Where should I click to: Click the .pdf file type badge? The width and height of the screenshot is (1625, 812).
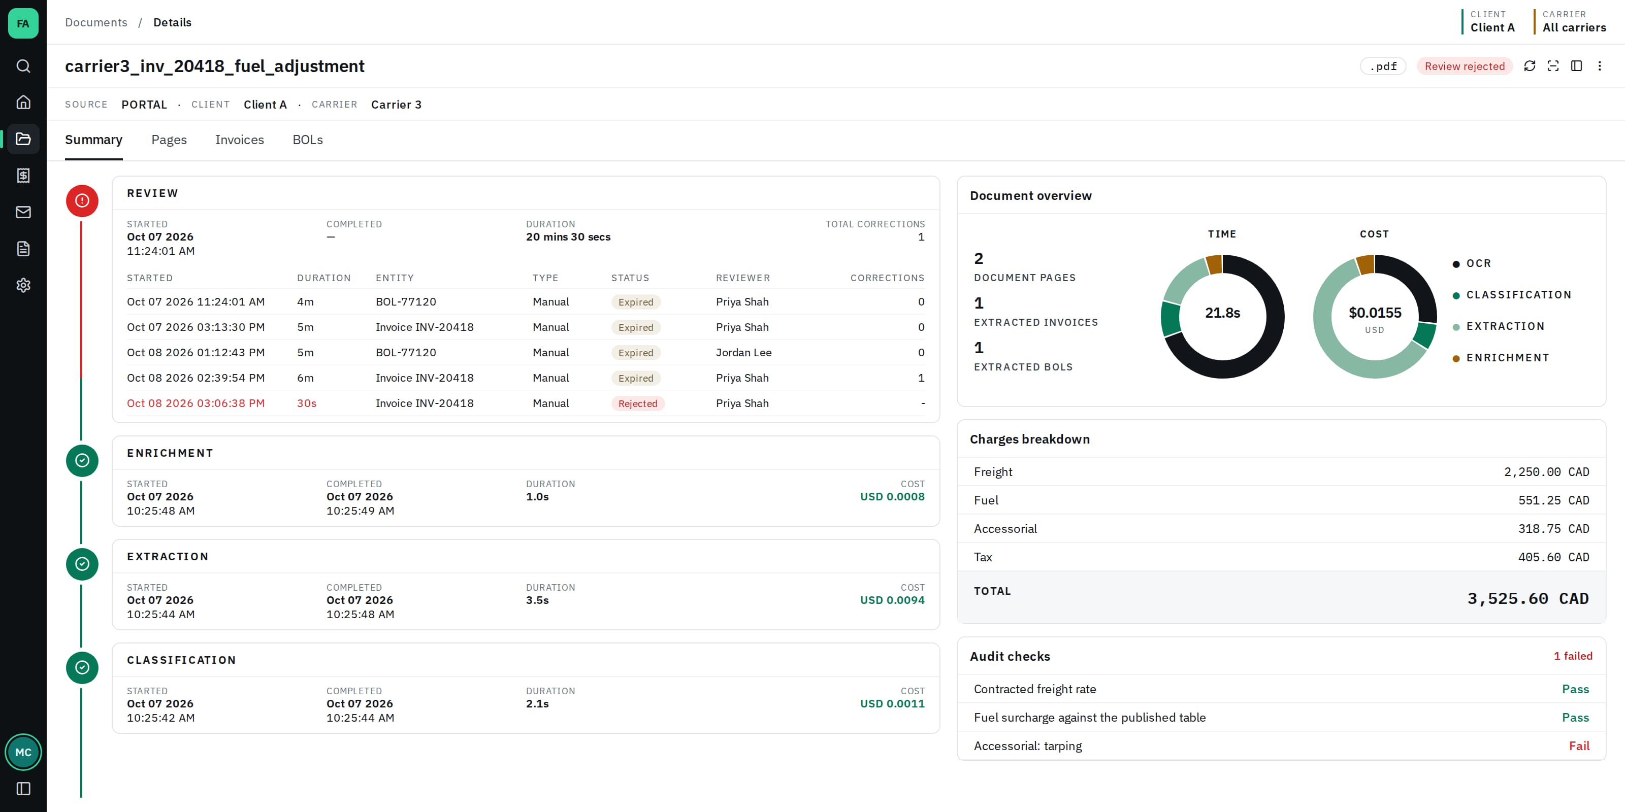point(1383,65)
